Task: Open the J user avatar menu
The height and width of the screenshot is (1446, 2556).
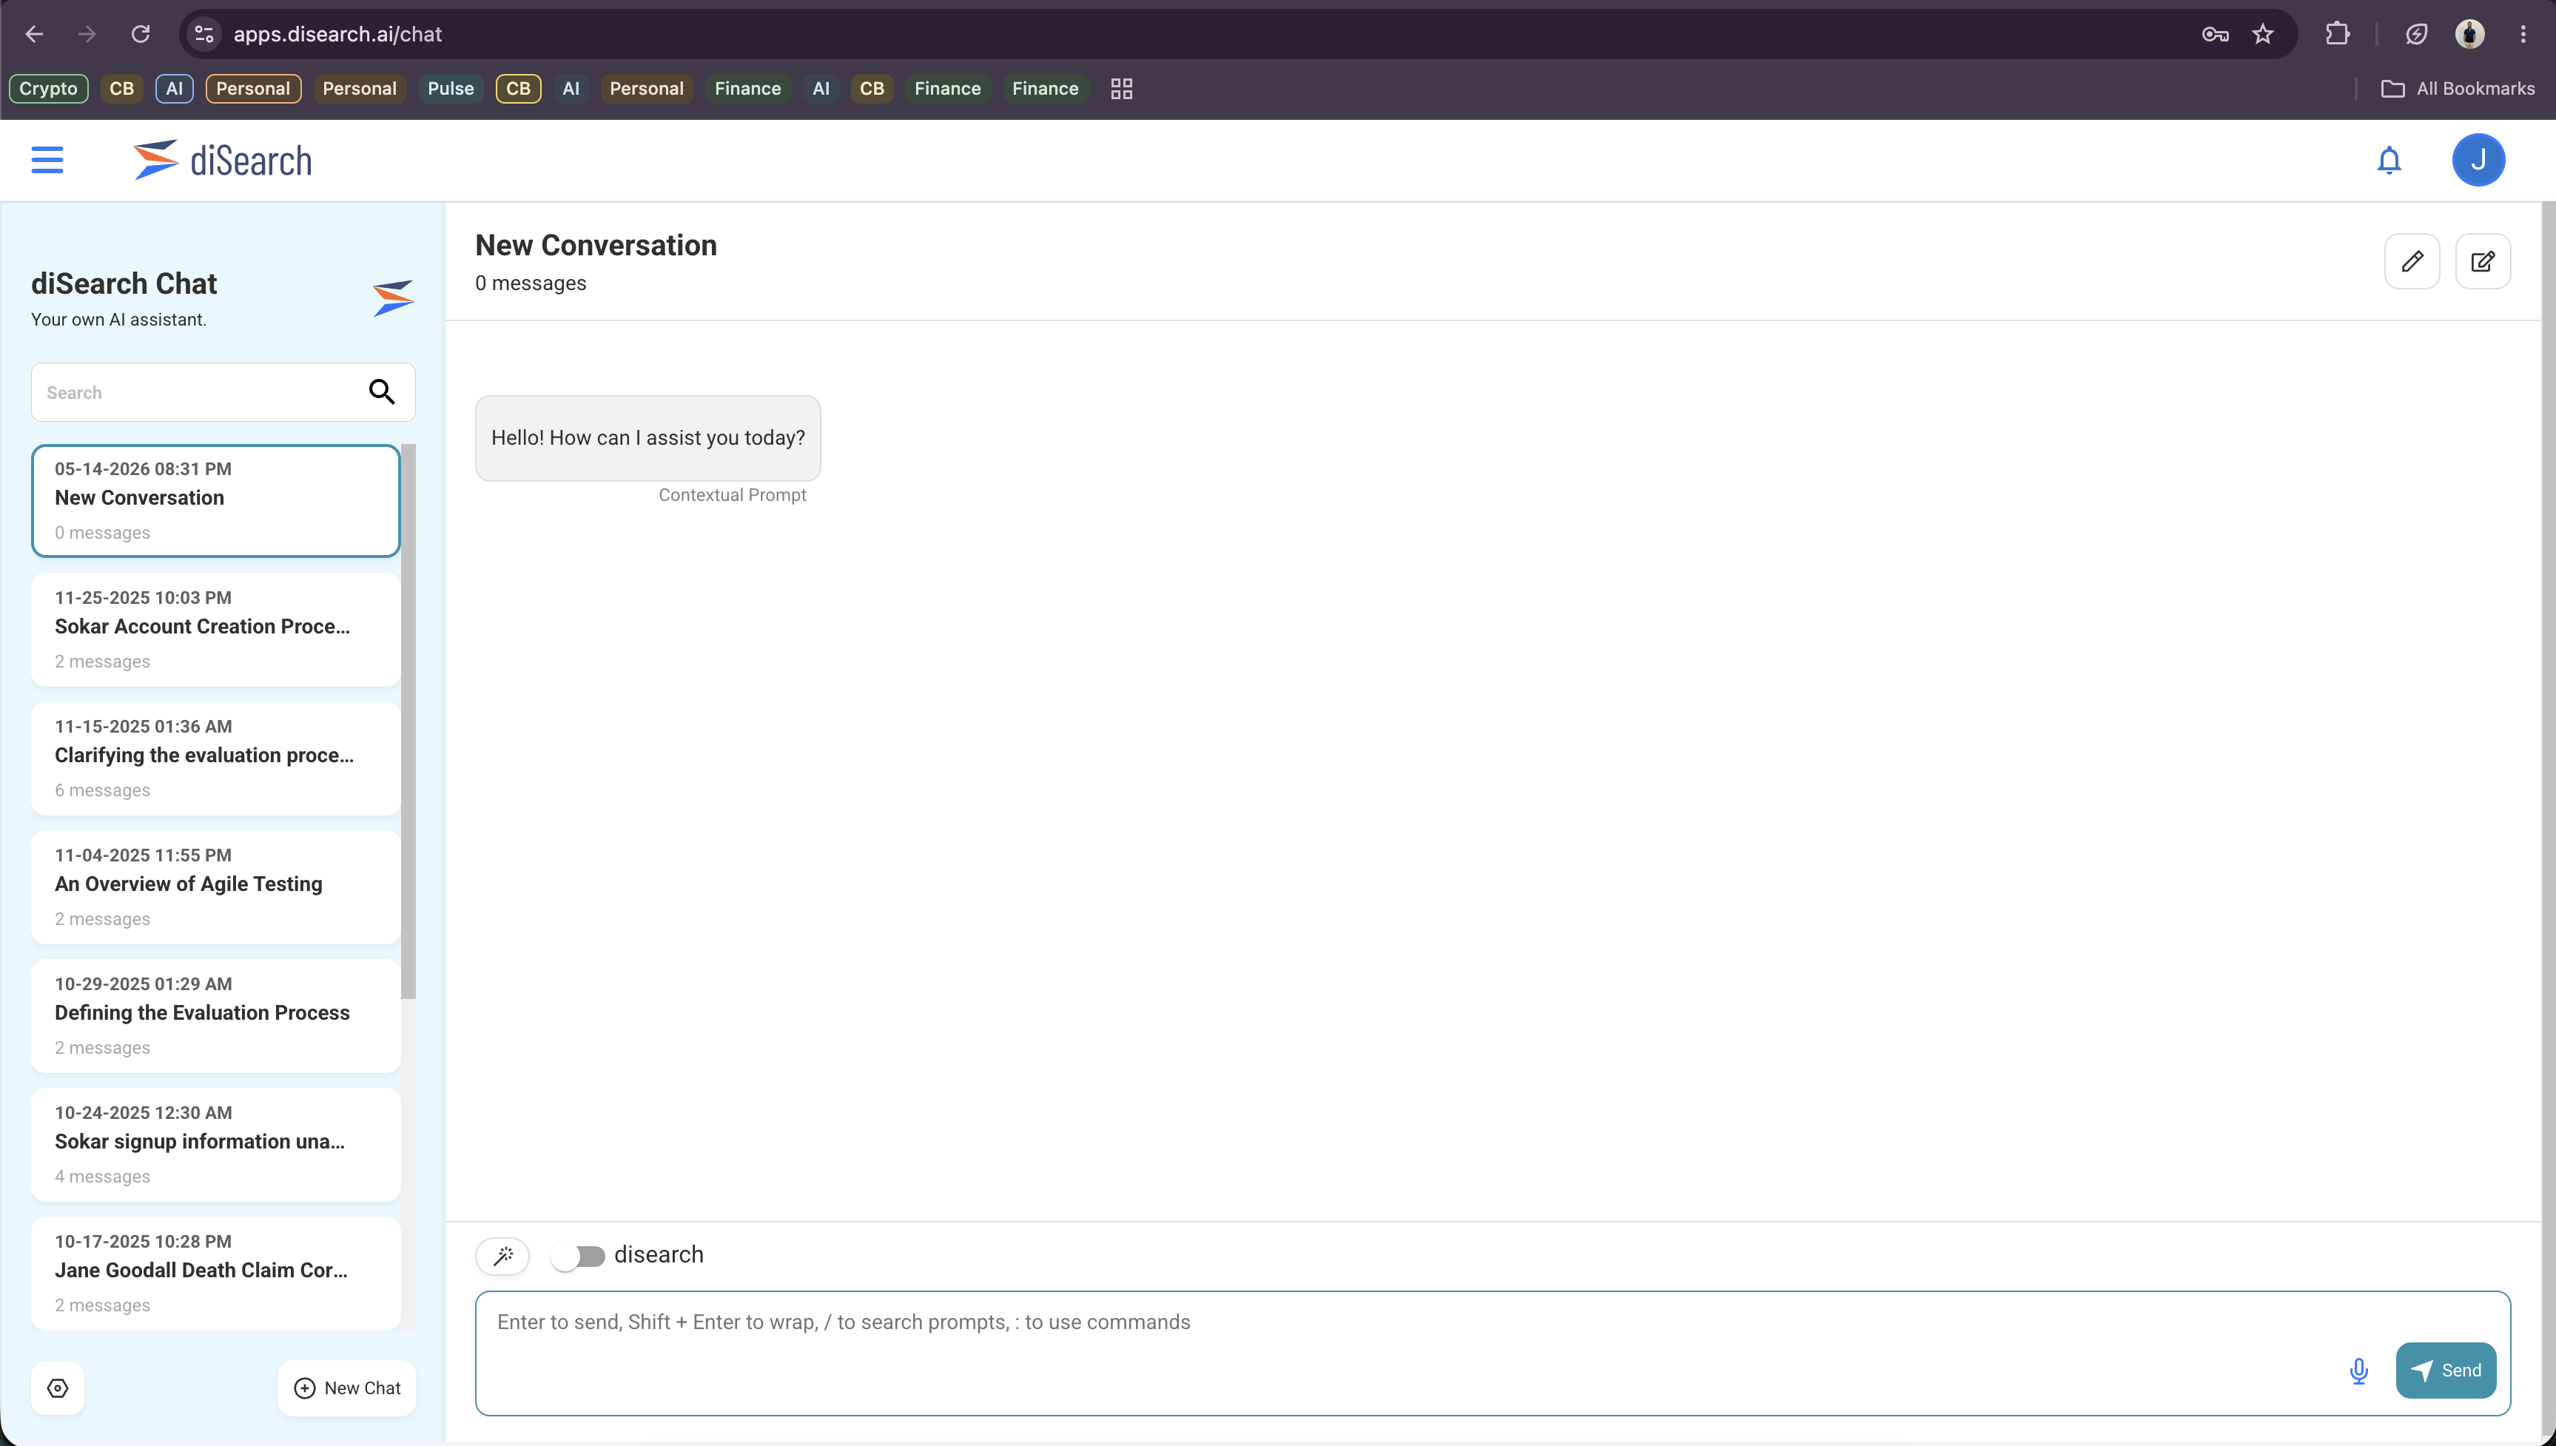Action: [2478, 160]
